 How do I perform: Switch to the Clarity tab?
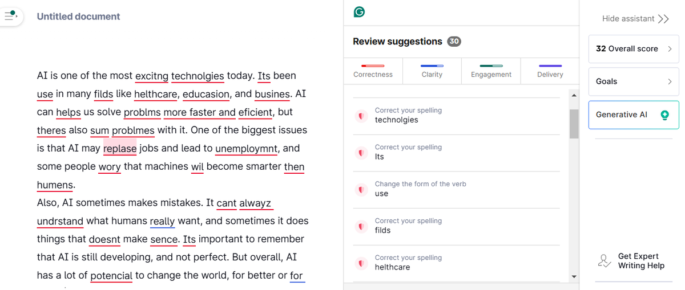click(x=432, y=71)
